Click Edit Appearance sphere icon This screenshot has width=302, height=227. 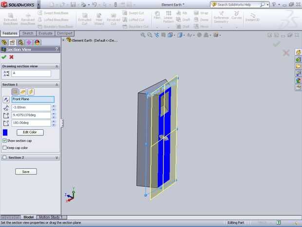(x=199, y=35)
